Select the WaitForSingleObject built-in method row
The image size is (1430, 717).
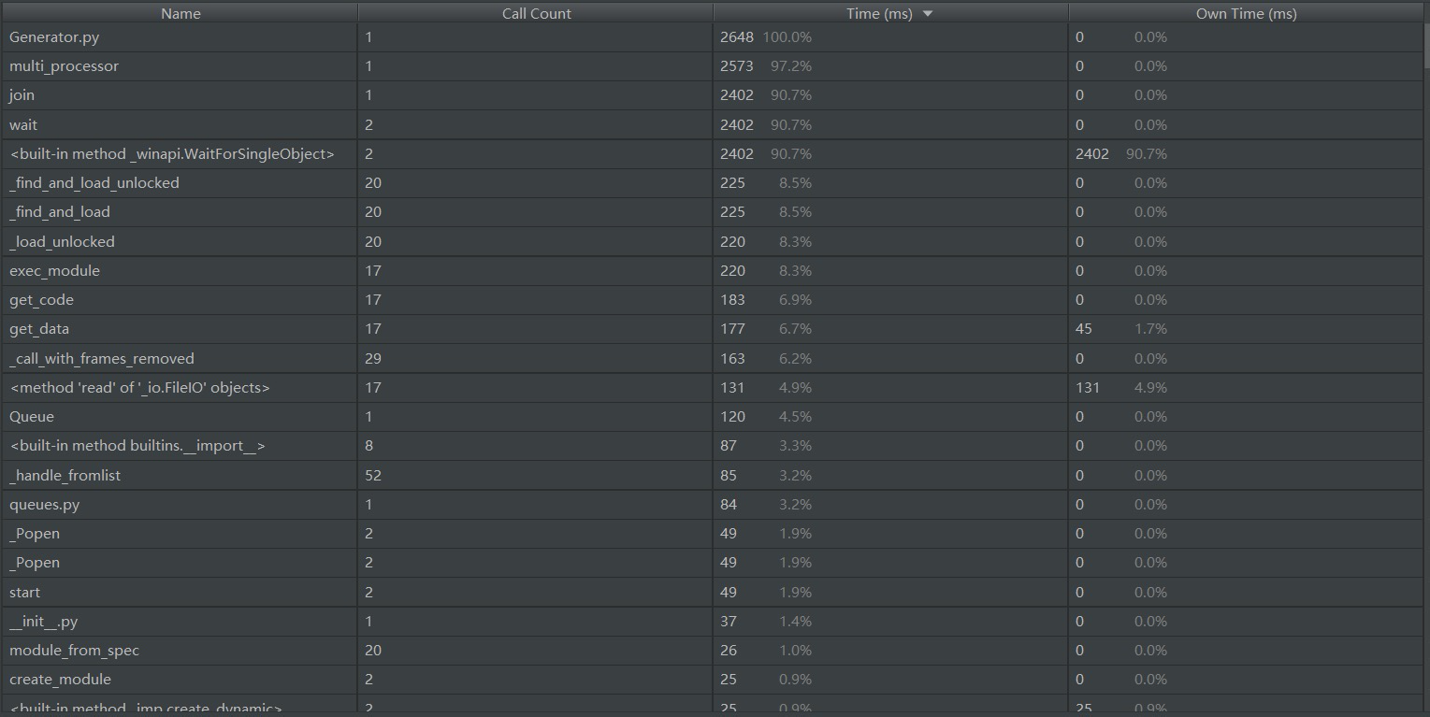[712, 153]
